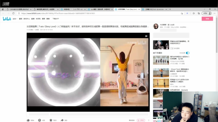Open the browser favorites star icon
218x122 pixels.
pyautogui.click(x=194, y=13)
